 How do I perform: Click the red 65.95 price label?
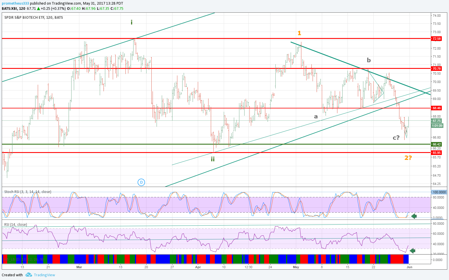pos(437,153)
